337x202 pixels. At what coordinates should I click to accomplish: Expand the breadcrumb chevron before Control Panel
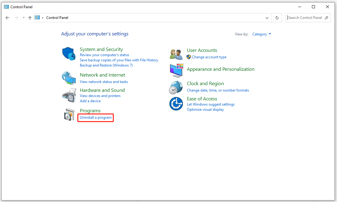[43, 18]
